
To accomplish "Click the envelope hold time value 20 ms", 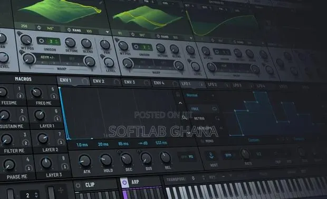I will click(103, 144).
